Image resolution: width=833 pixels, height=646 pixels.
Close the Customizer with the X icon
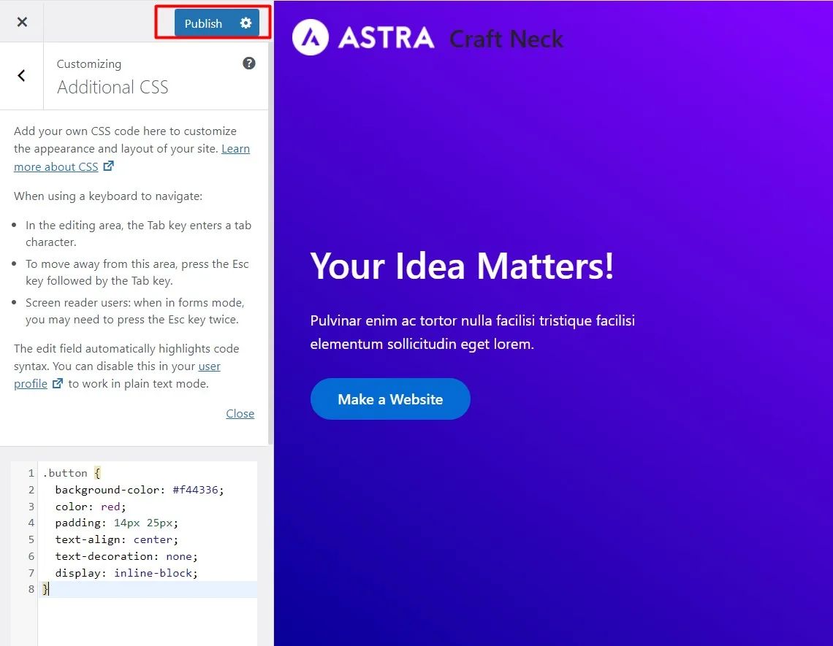pos(22,22)
